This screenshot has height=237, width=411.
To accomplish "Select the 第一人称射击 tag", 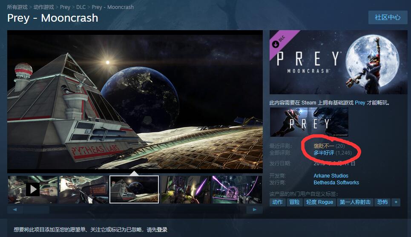I will tap(355, 202).
